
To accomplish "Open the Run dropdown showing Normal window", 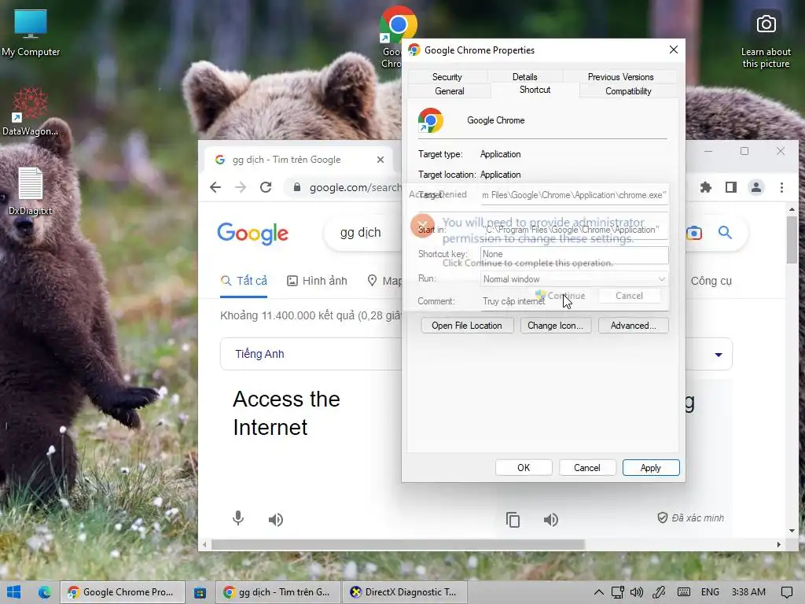I will (x=575, y=279).
